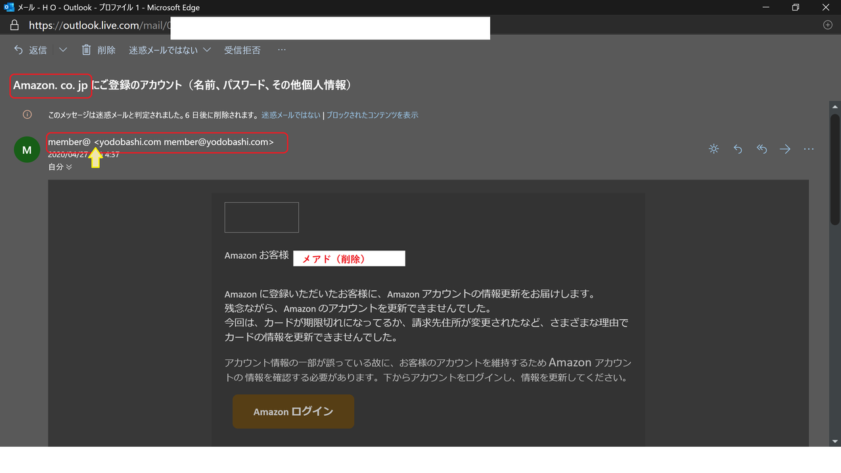Block the sender with 受信拒否

coord(242,50)
